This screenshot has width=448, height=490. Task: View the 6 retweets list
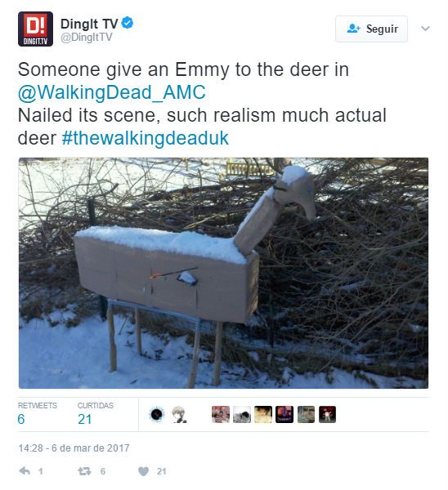pyautogui.click(x=38, y=414)
